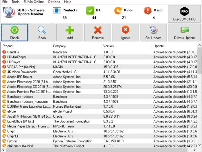Sort by the Version column header
202x152 pixels.
108,46
